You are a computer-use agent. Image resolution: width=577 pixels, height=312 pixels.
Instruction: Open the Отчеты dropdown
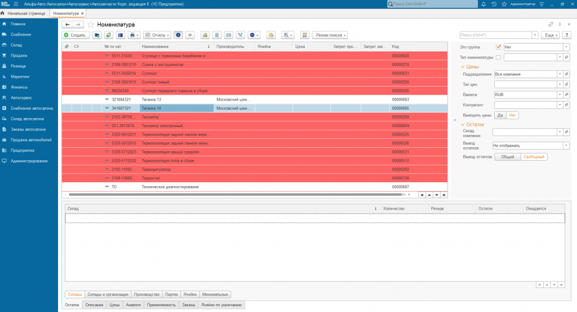point(157,35)
